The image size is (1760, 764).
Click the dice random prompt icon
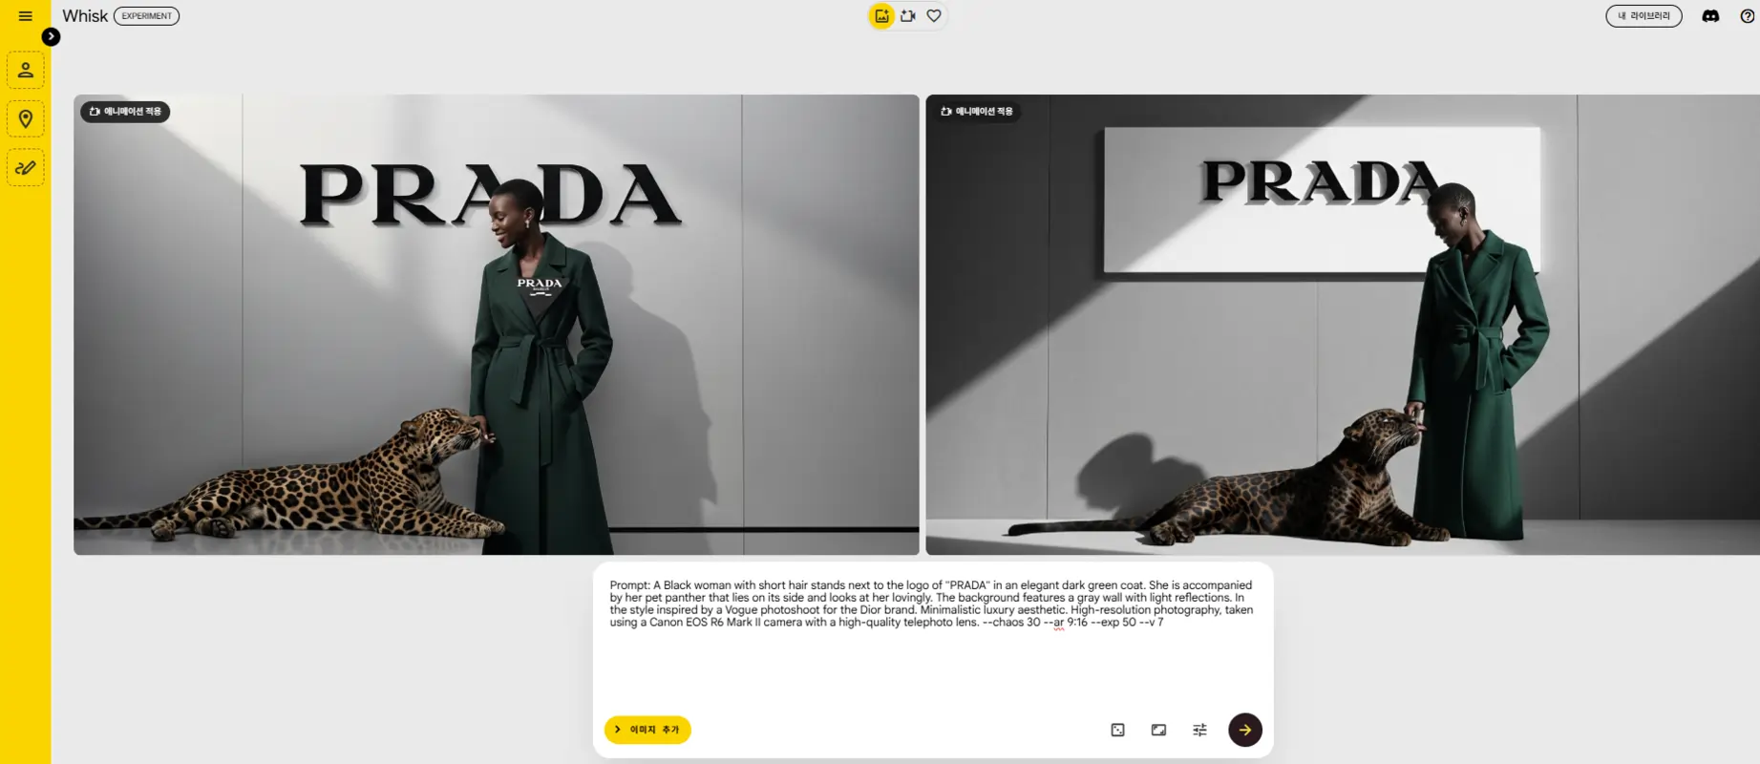click(1117, 730)
